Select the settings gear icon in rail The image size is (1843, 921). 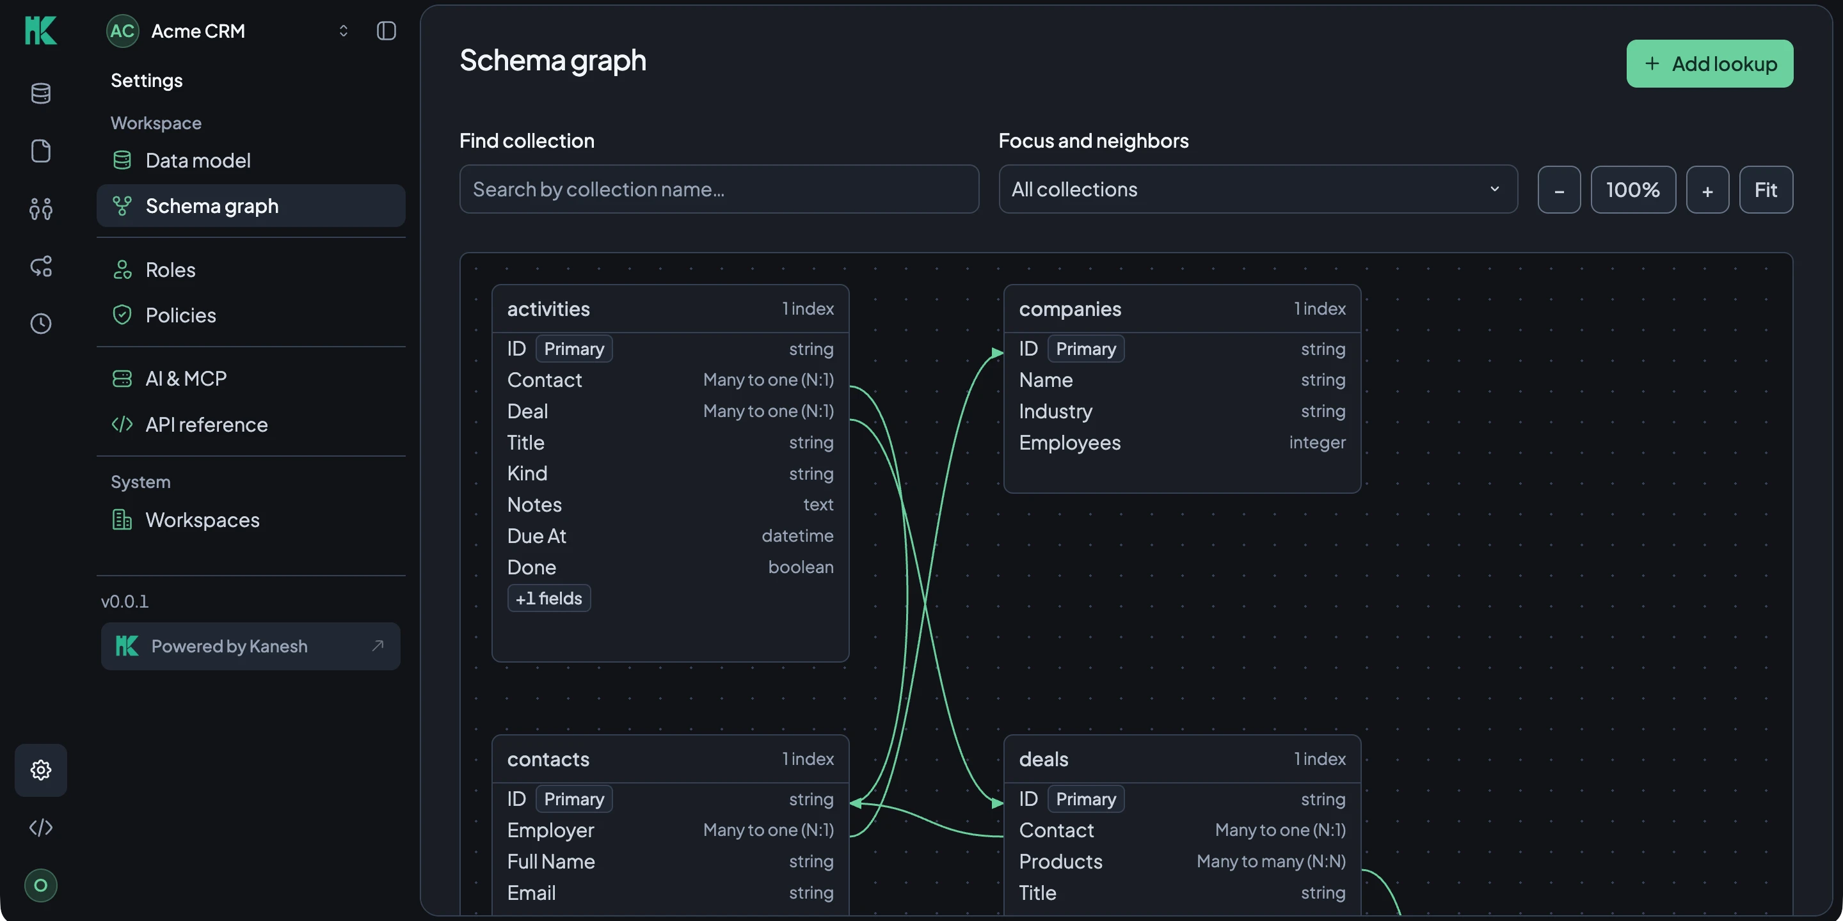tap(41, 770)
